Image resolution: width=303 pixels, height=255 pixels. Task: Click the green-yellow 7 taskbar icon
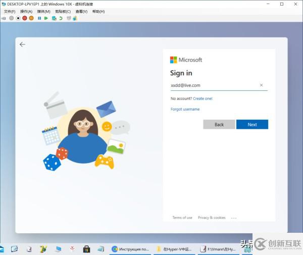click(x=43, y=249)
